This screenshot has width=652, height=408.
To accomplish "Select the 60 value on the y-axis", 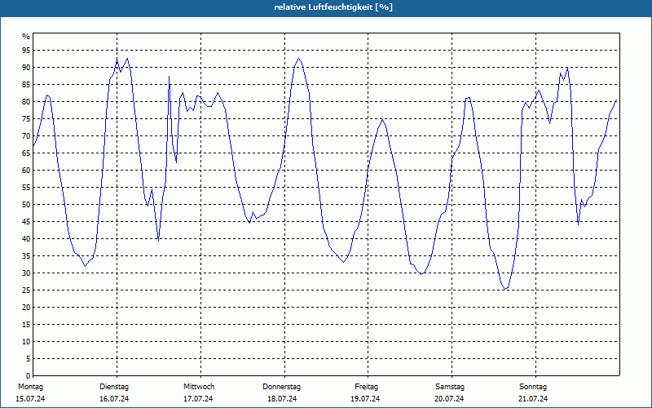I will [x=26, y=171].
